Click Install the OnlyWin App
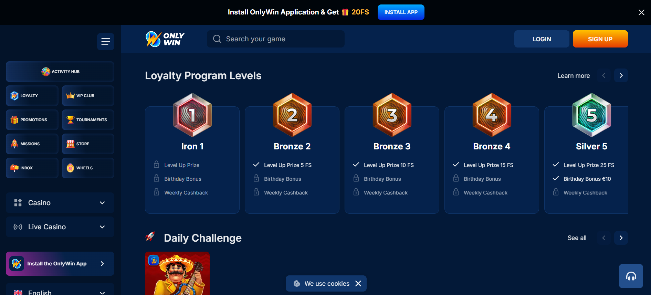The width and height of the screenshot is (651, 295). point(60,264)
